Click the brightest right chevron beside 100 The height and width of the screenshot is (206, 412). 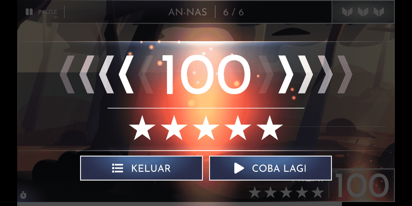[x=286, y=74]
